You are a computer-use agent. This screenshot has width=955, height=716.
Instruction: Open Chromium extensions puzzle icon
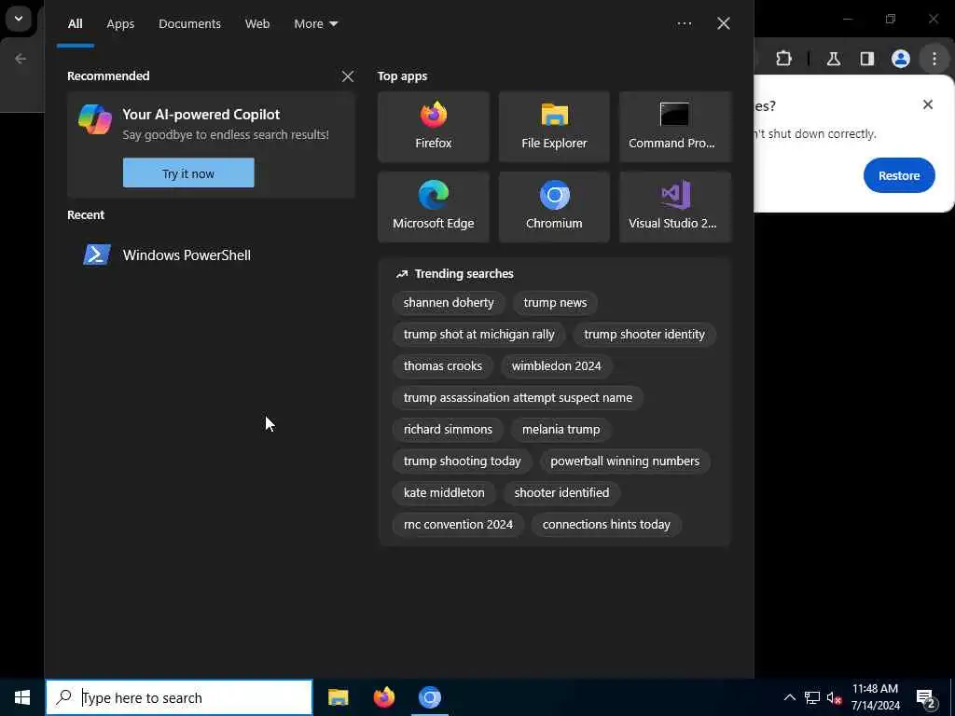click(783, 59)
